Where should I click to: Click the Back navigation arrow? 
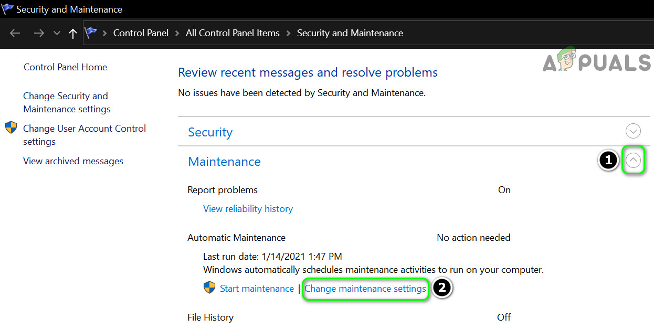[15, 33]
